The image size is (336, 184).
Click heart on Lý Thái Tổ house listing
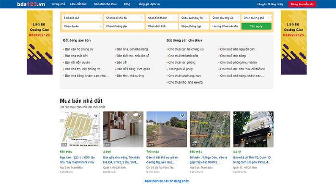click(269, 116)
